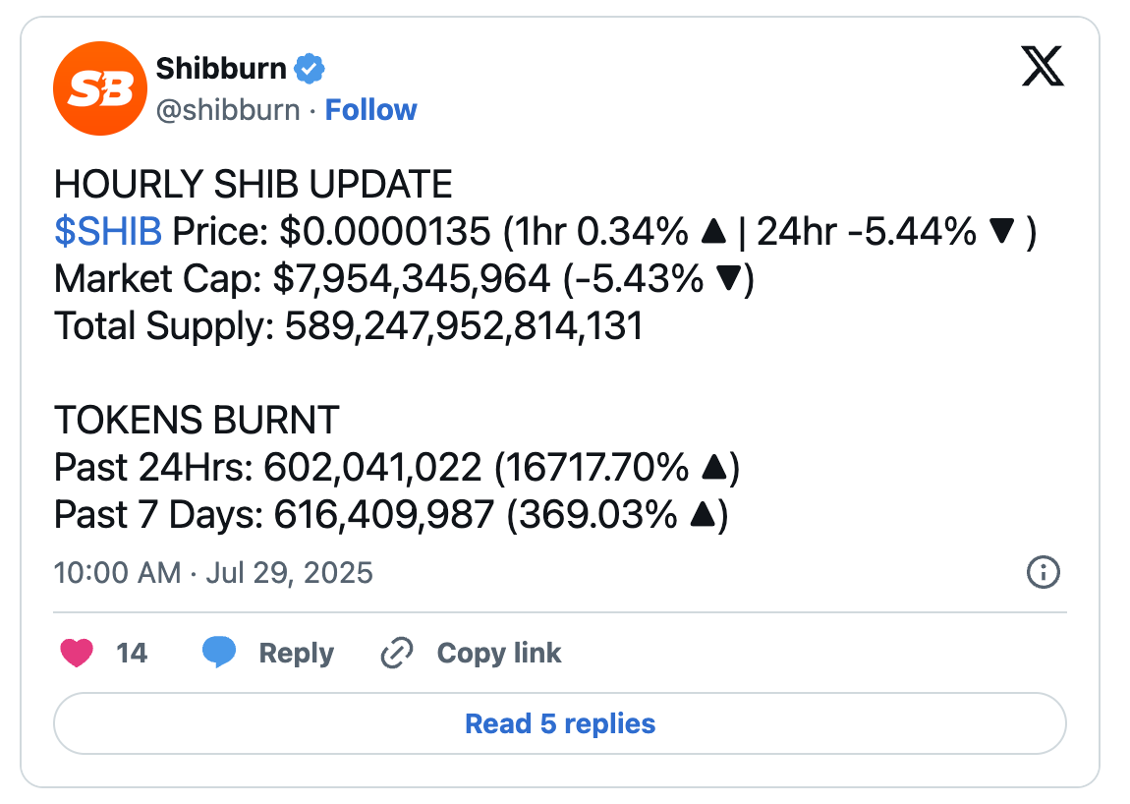The height and width of the screenshot is (804, 1130).
Task: Click the blue reply speech bubble icon
Action: coord(219,652)
